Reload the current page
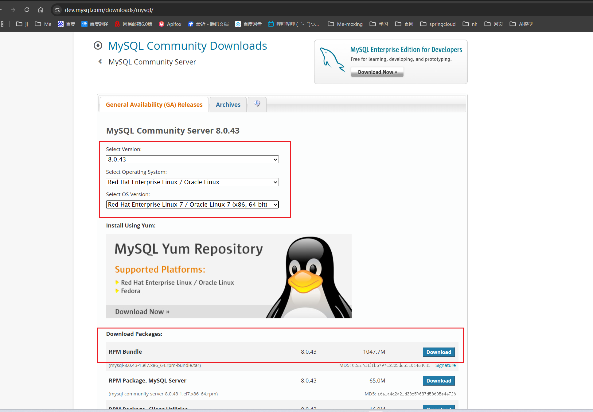 (27, 10)
